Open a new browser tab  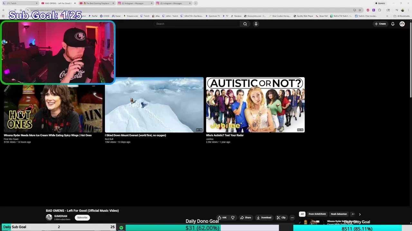click(196, 3)
